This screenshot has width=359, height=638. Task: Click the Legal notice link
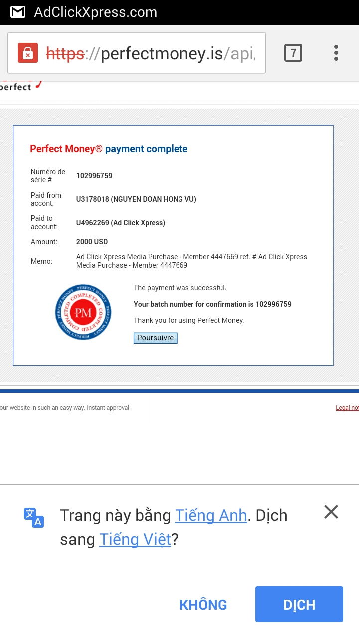(347, 408)
